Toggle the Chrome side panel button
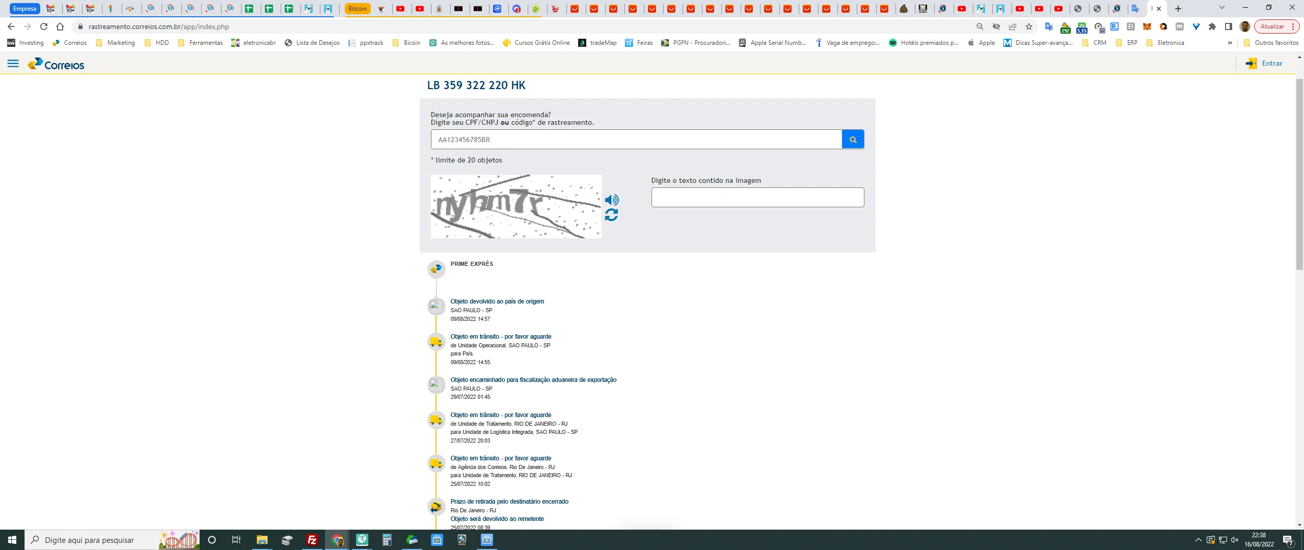The width and height of the screenshot is (1304, 550). (x=1229, y=26)
